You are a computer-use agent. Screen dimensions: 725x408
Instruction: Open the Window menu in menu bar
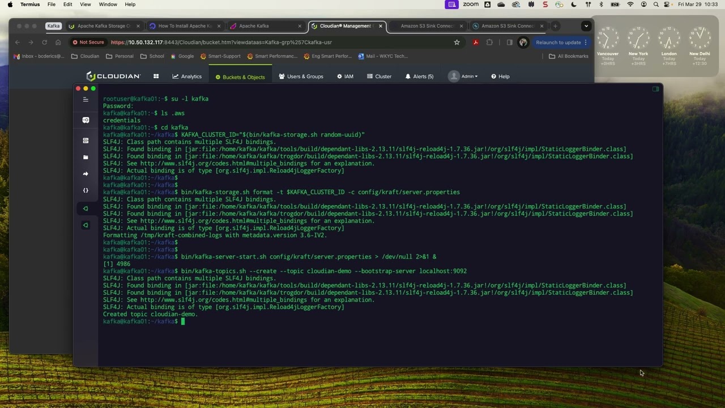(x=108, y=5)
